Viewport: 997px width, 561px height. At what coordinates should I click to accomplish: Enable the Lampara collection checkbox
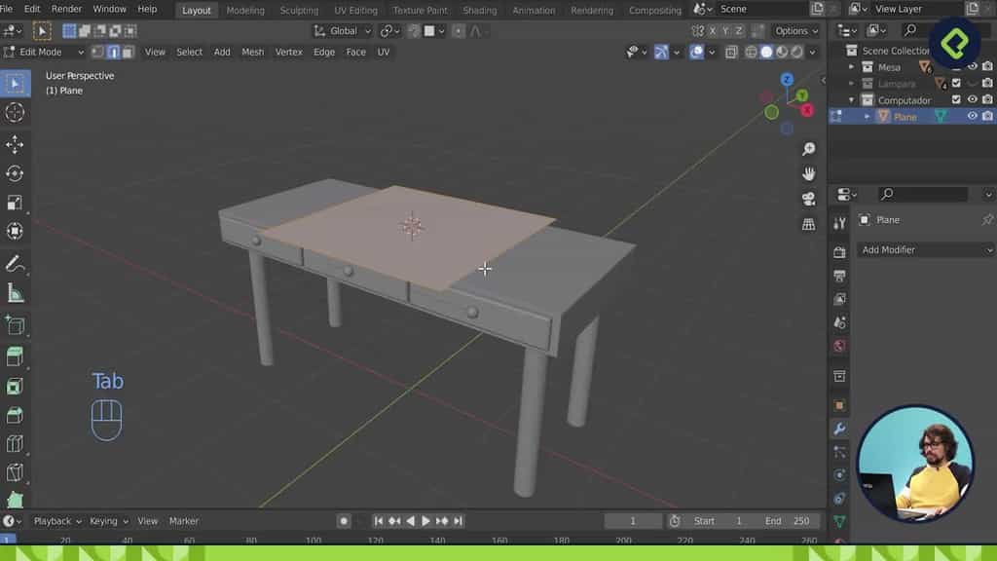tap(955, 83)
